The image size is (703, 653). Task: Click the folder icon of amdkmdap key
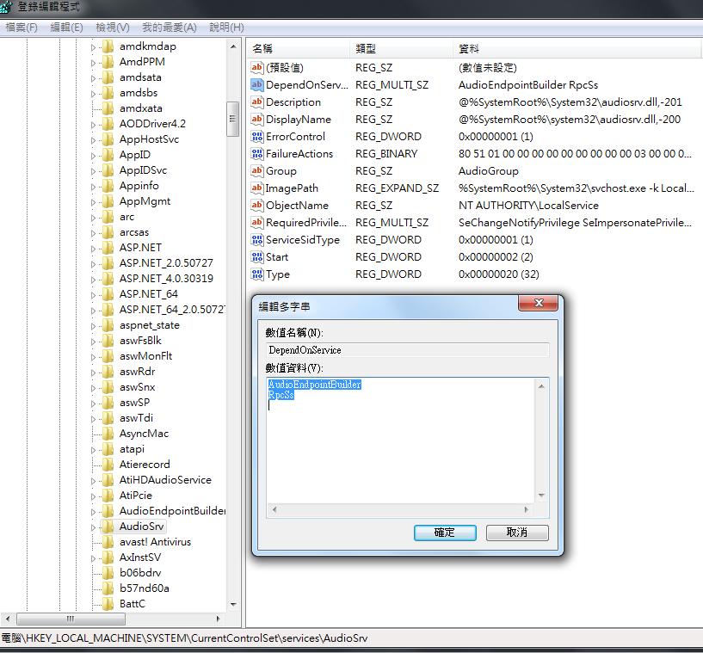pyautogui.click(x=108, y=46)
